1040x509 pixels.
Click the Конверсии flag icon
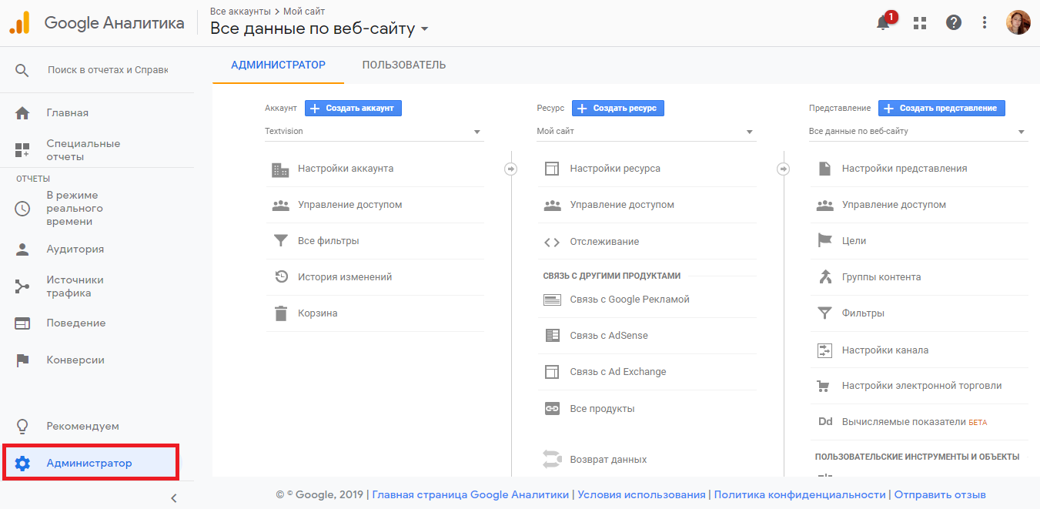[x=22, y=360]
